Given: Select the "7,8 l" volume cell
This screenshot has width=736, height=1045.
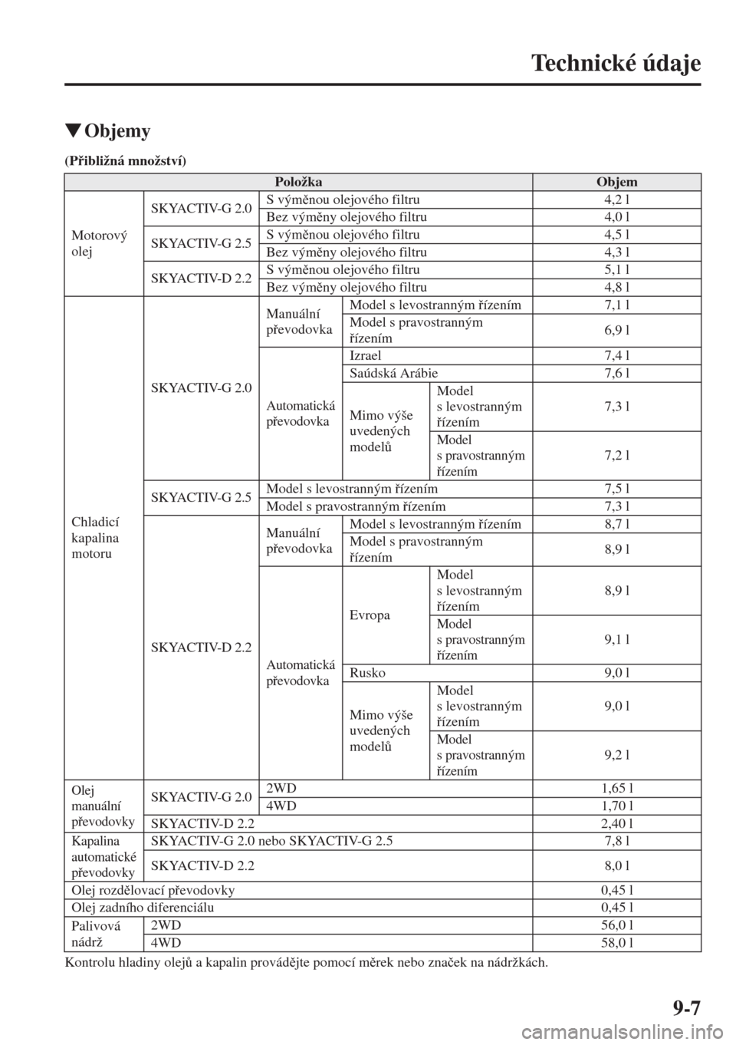Looking at the screenshot, I should point(616,842).
